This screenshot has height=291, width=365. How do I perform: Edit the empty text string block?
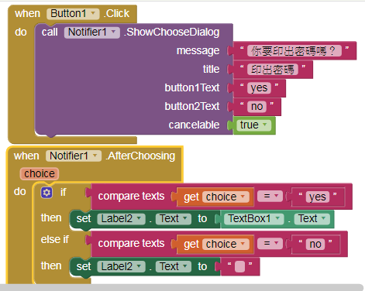(x=239, y=267)
